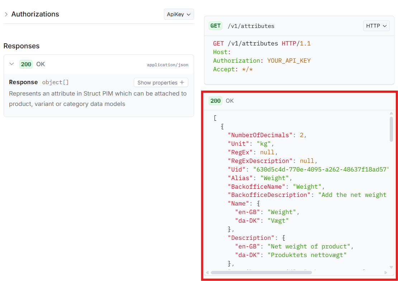Click the GET method badge
This screenshot has width=398, height=281.
[215, 26]
